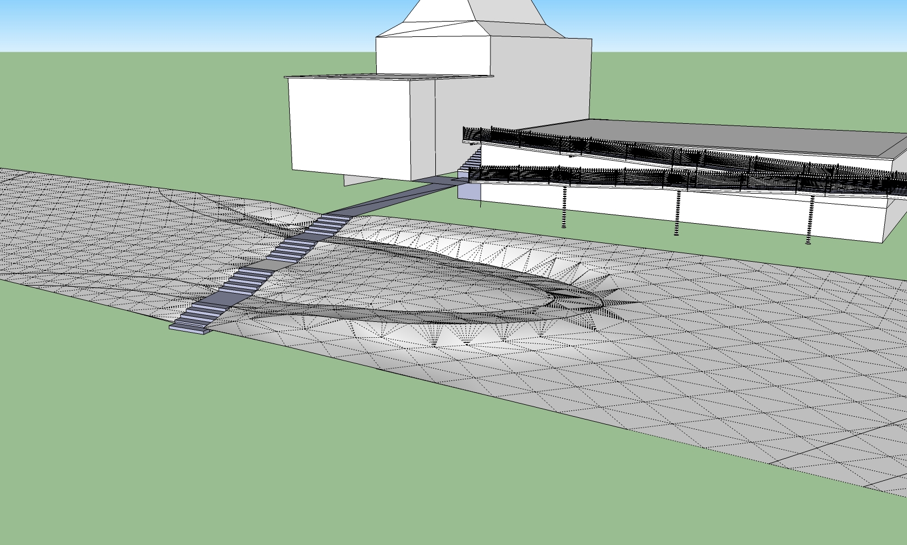
Task: Select the flat walkway connecting stairs to building
Action: (397, 196)
